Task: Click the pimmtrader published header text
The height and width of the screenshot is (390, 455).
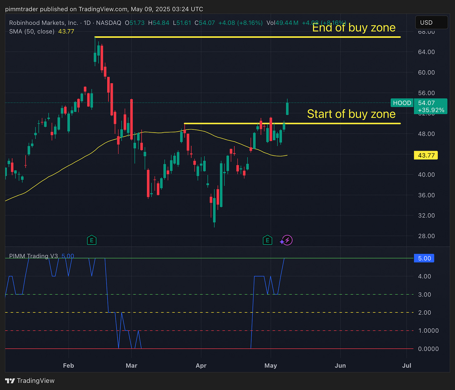Action: pyautogui.click(x=104, y=9)
